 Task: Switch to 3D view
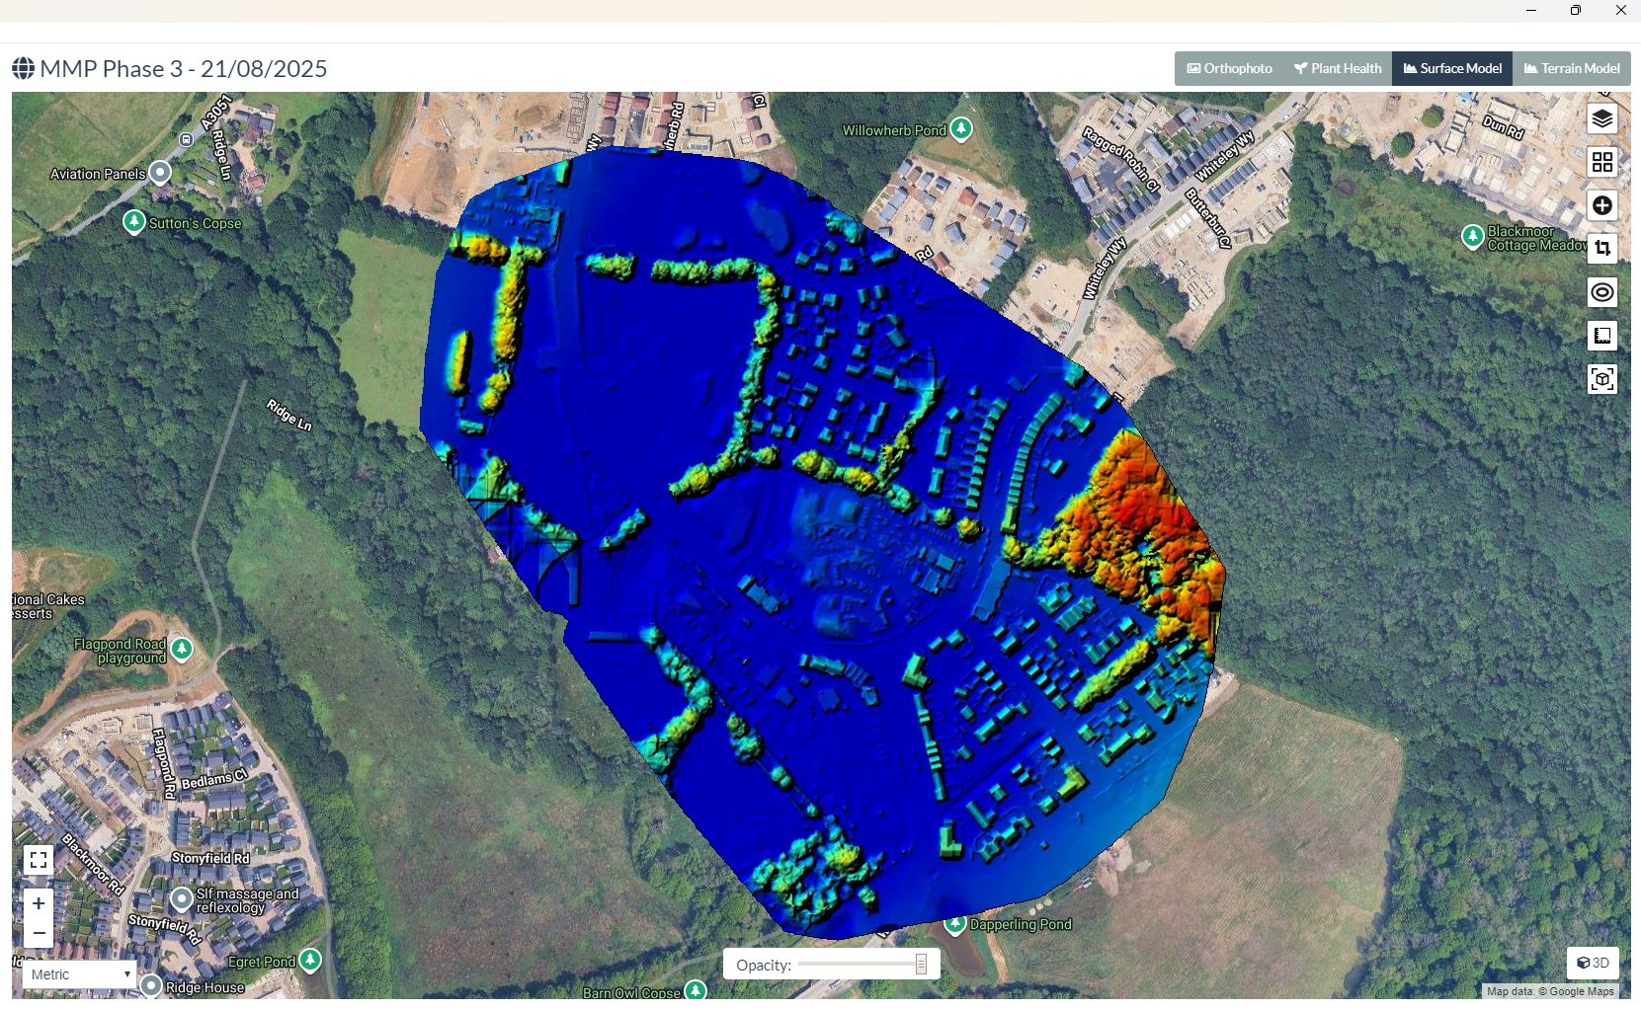pos(1593,963)
